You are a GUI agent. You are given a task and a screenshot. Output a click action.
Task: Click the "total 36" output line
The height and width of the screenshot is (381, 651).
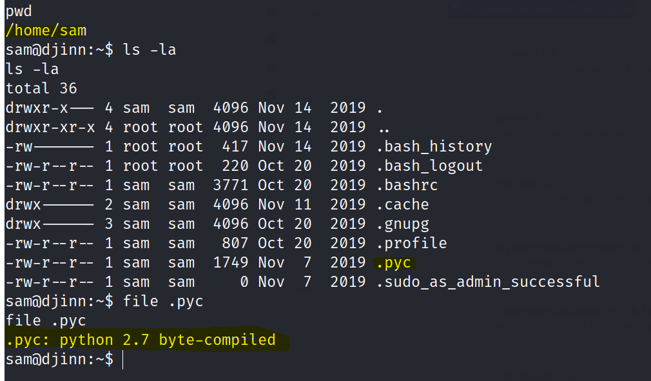pyautogui.click(x=41, y=88)
